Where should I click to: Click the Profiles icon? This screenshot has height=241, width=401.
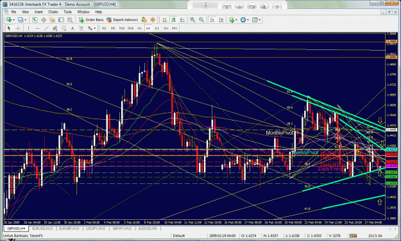coord(21,20)
